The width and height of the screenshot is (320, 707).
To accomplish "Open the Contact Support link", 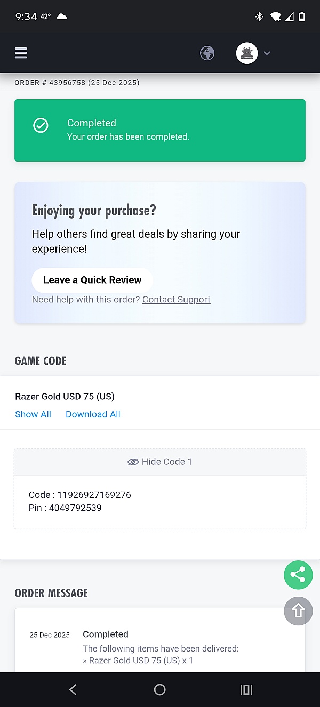I will [x=176, y=300].
